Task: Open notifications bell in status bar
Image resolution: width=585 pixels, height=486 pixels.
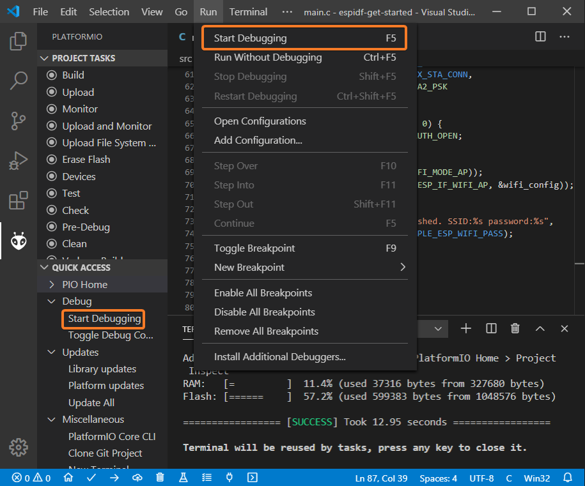Action: tap(568, 478)
